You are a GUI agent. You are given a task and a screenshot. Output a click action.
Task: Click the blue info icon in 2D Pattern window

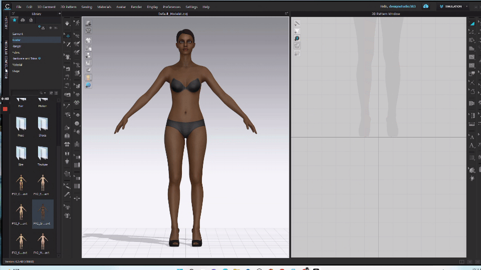[297, 38]
